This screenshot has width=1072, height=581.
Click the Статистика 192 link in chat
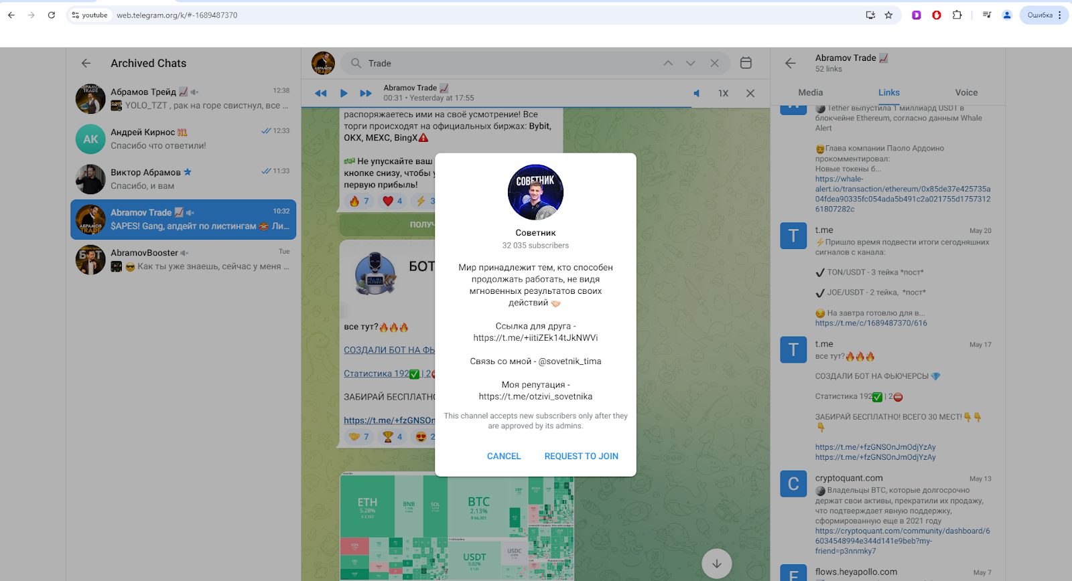click(x=389, y=373)
